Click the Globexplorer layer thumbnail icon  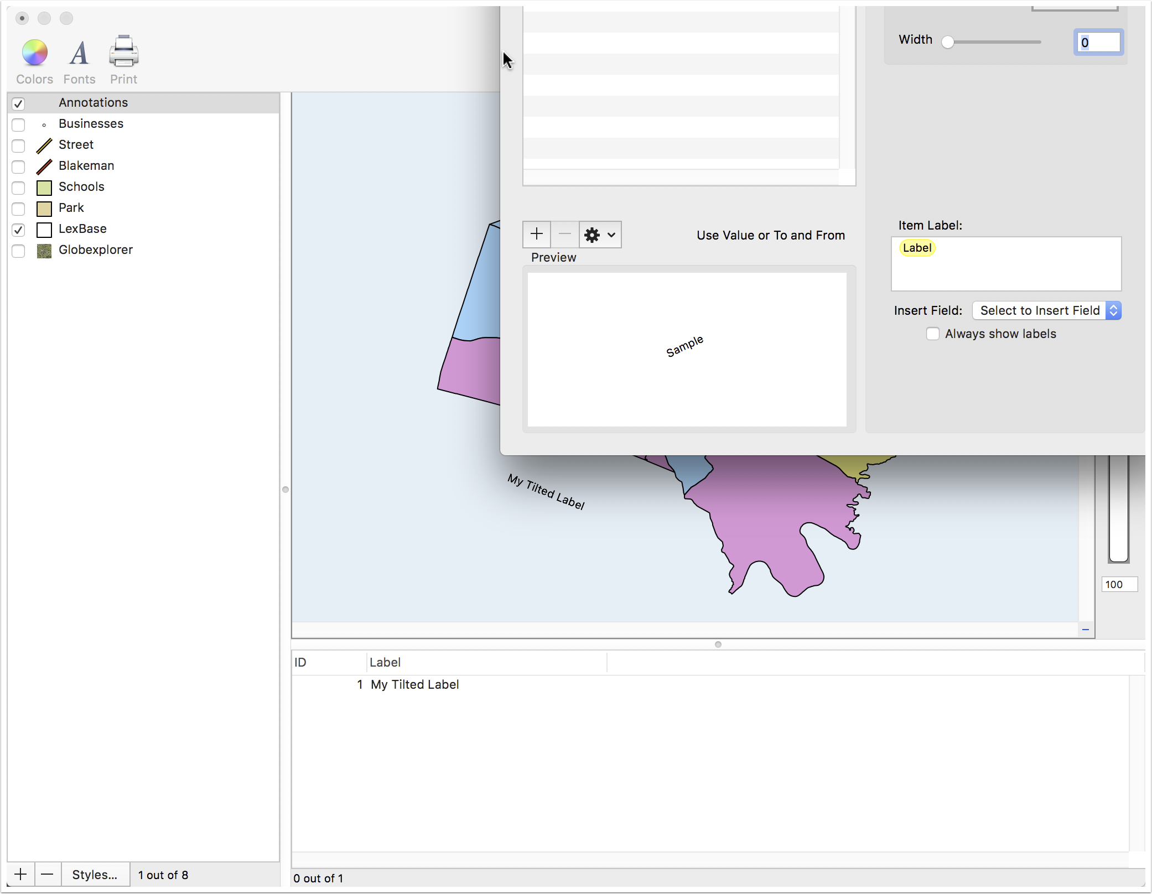pyautogui.click(x=44, y=251)
